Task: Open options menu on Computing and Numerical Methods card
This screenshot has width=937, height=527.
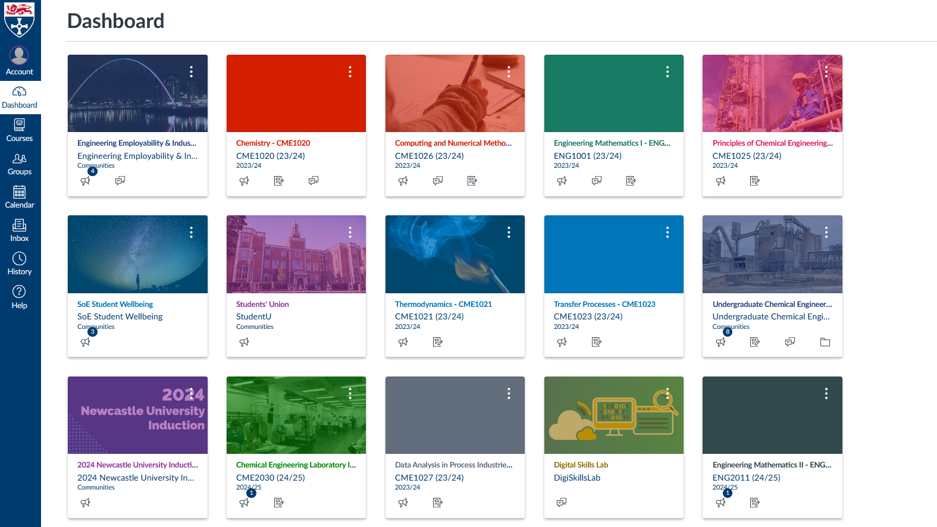Action: point(509,72)
